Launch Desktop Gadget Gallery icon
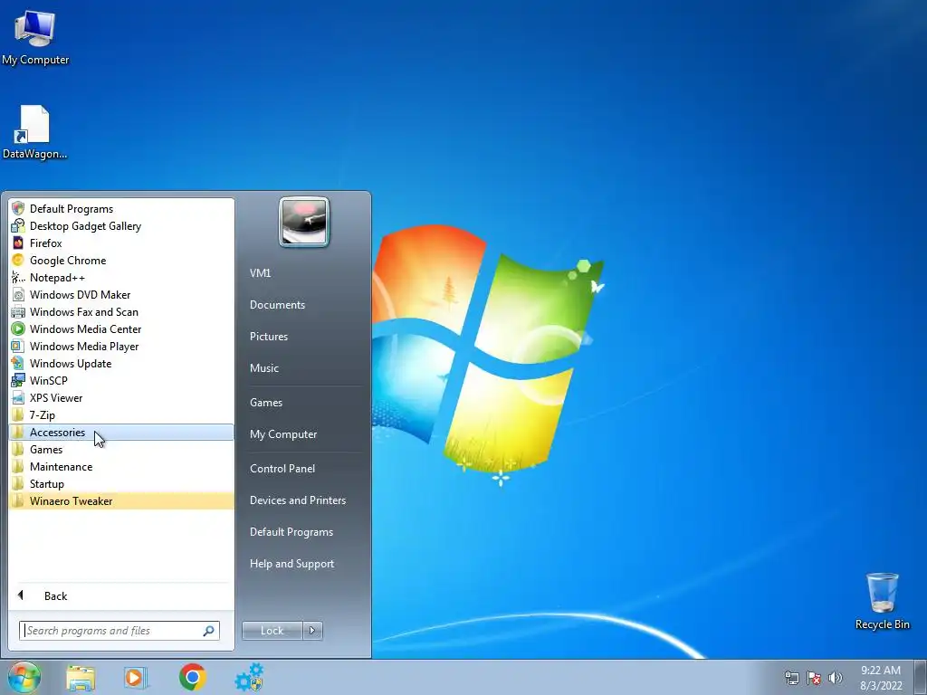927x695 pixels. 18,225
